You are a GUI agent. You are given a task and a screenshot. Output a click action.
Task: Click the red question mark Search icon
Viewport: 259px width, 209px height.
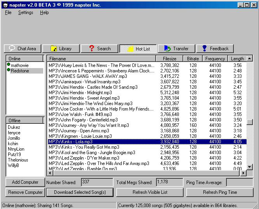coord(92,48)
